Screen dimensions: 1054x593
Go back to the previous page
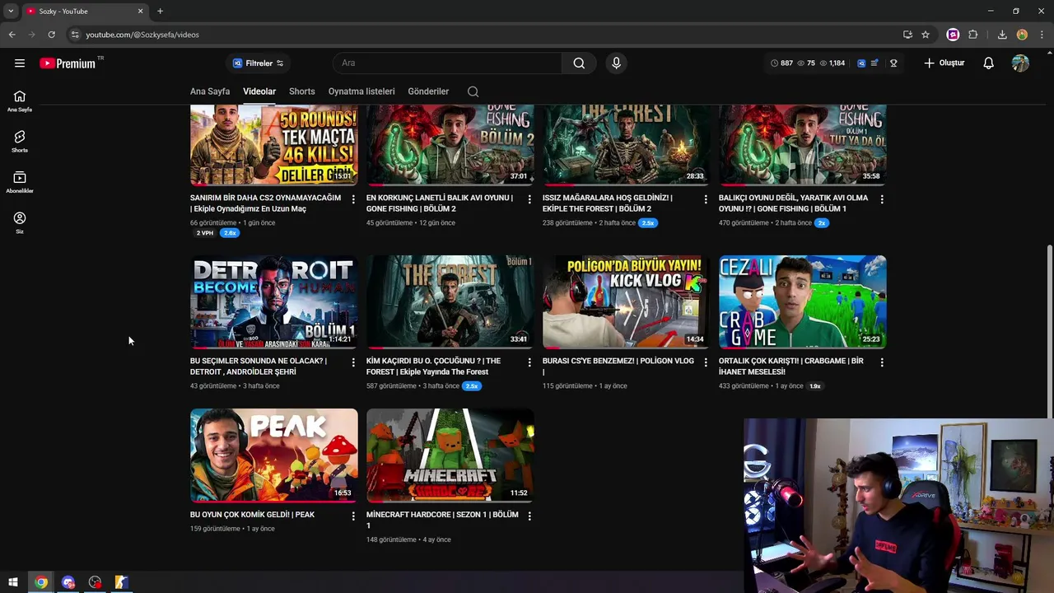click(x=12, y=35)
